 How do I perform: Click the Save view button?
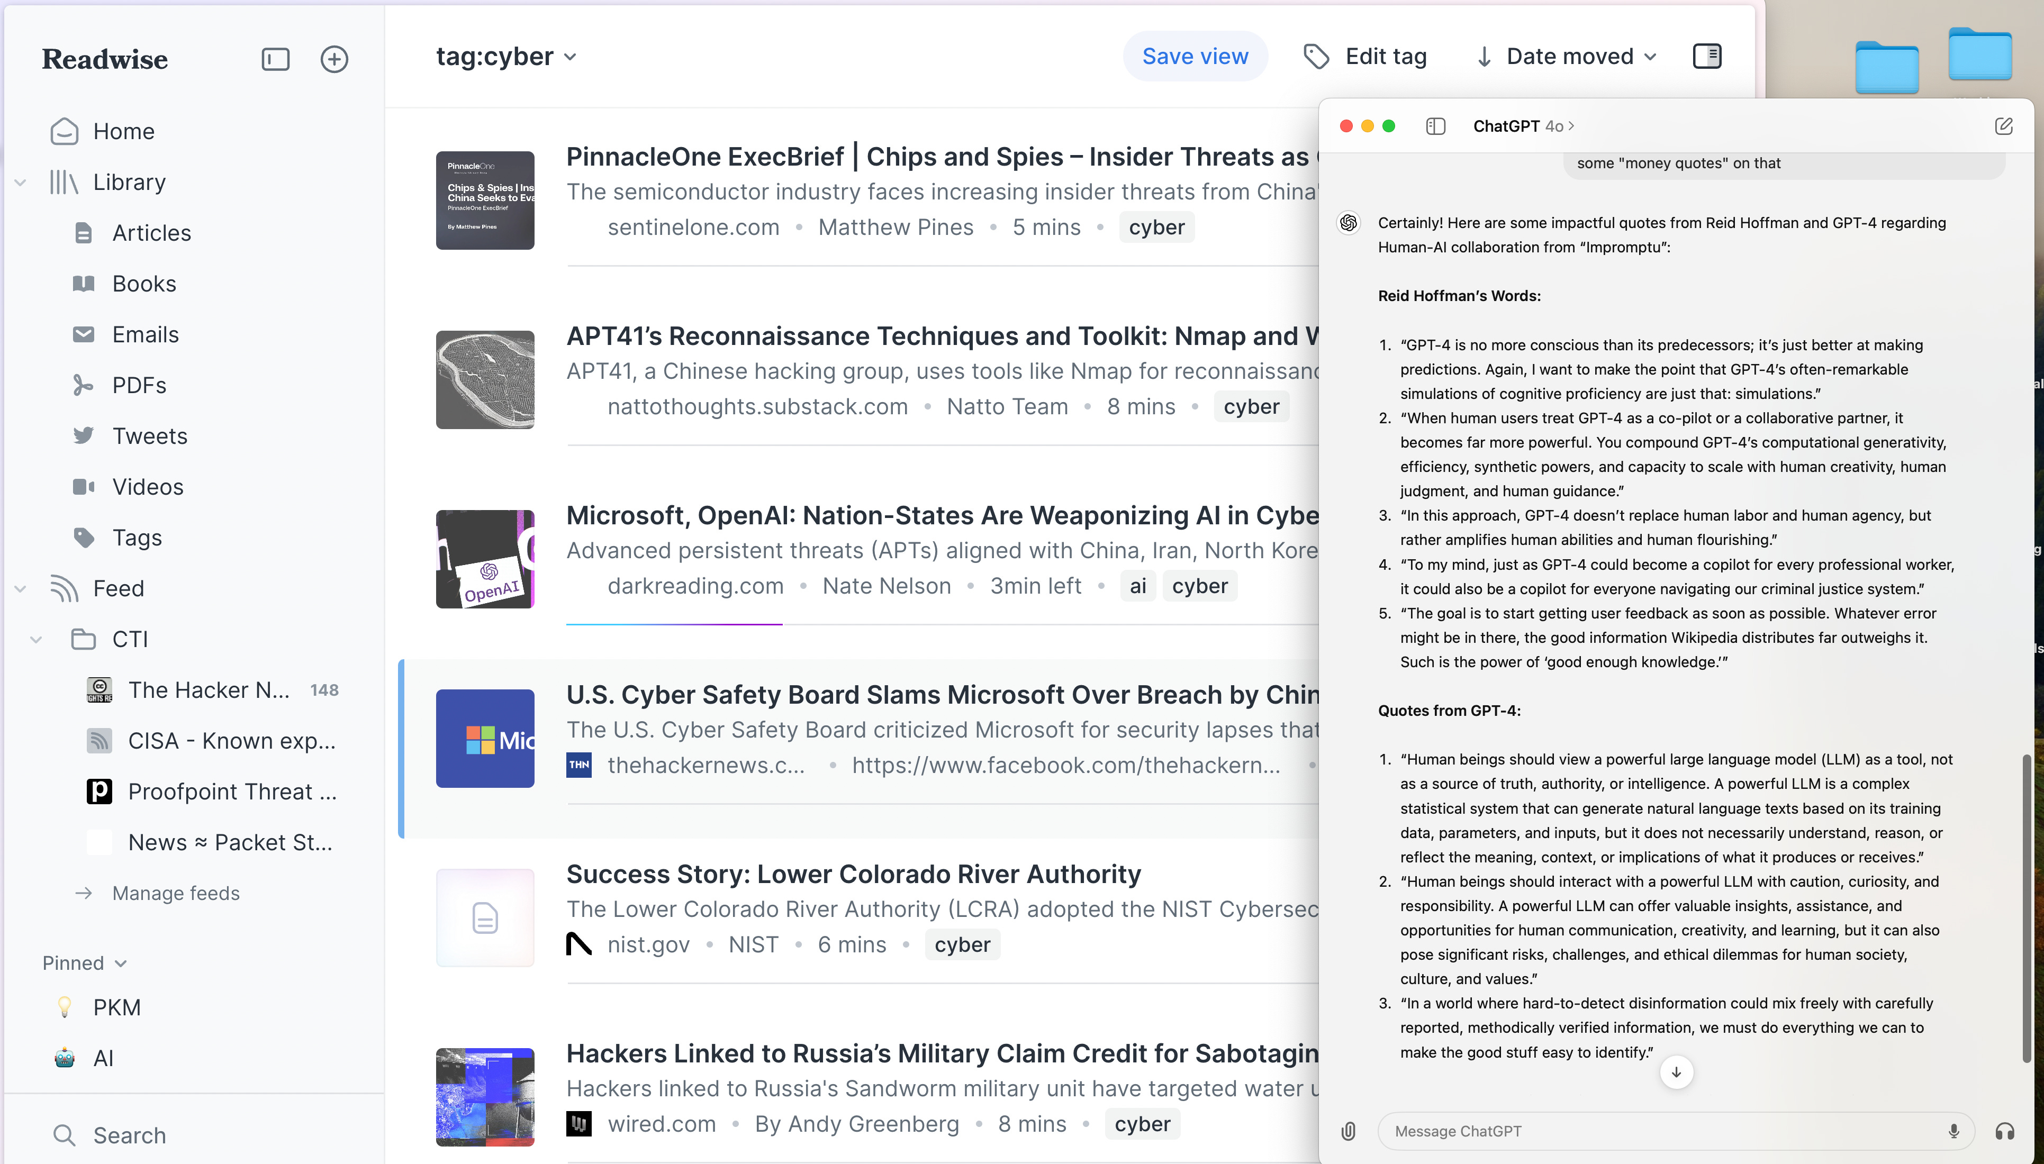1195,56
